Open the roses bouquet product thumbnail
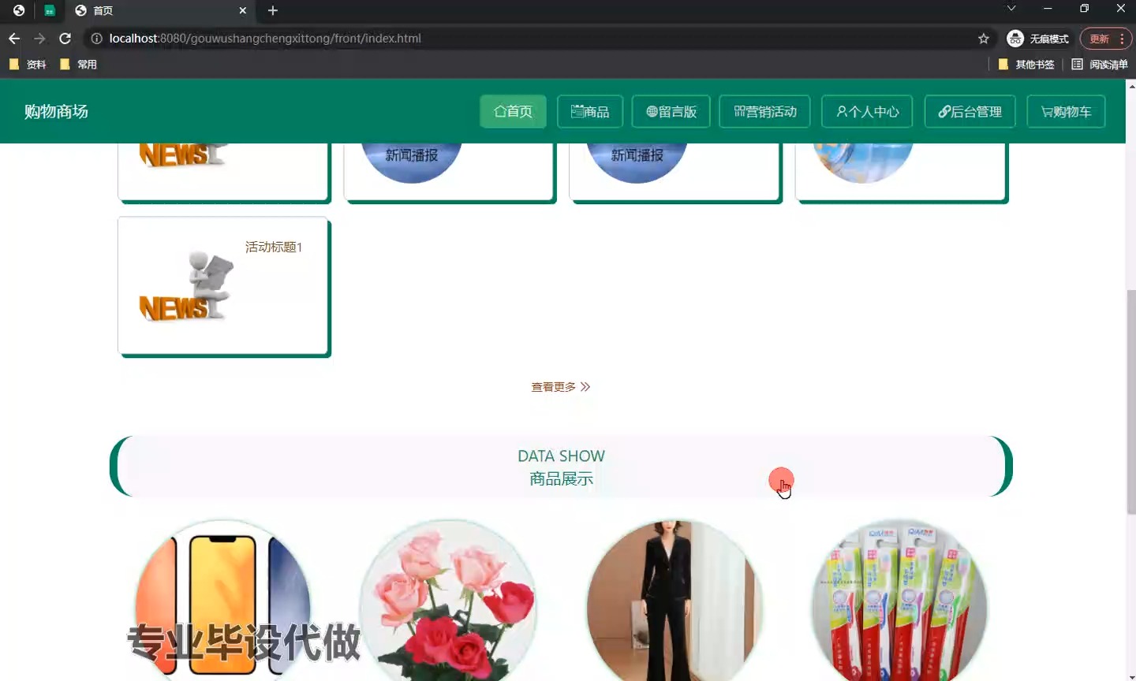Viewport: 1136px width, 681px height. click(x=448, y=600)
